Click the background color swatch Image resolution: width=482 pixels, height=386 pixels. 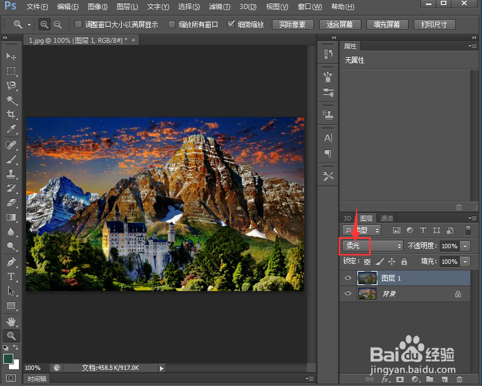(16, 366)
